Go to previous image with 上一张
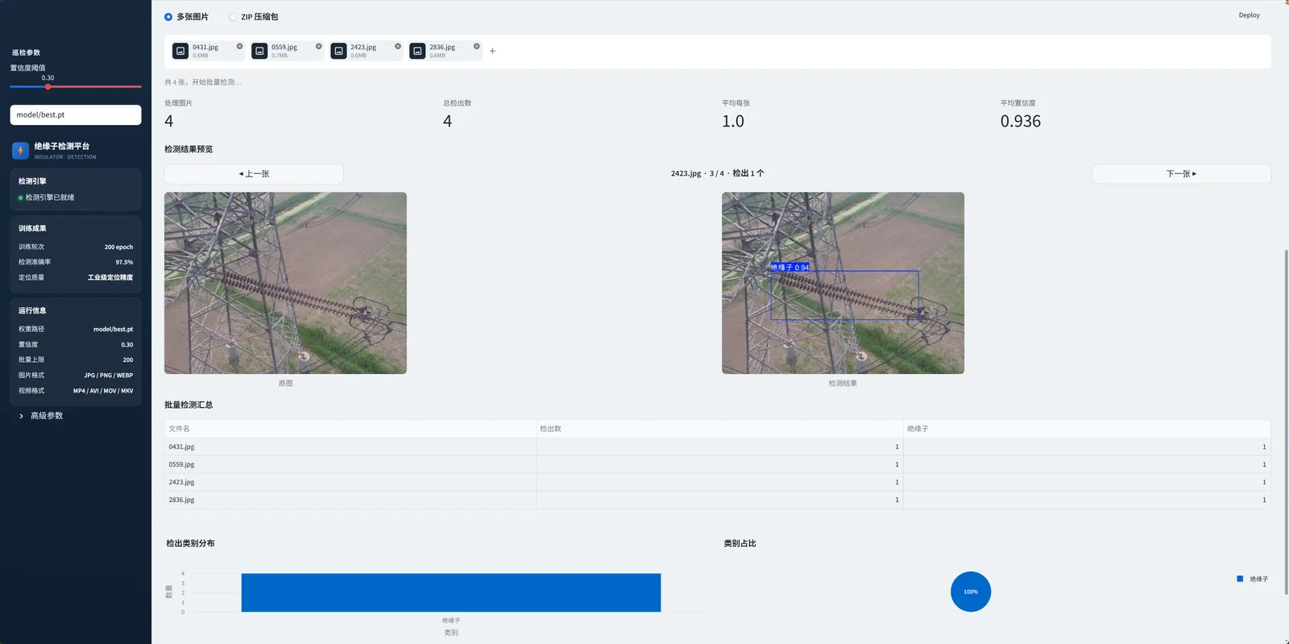Viewport: 1289px width, 644px height. [254, 173]
